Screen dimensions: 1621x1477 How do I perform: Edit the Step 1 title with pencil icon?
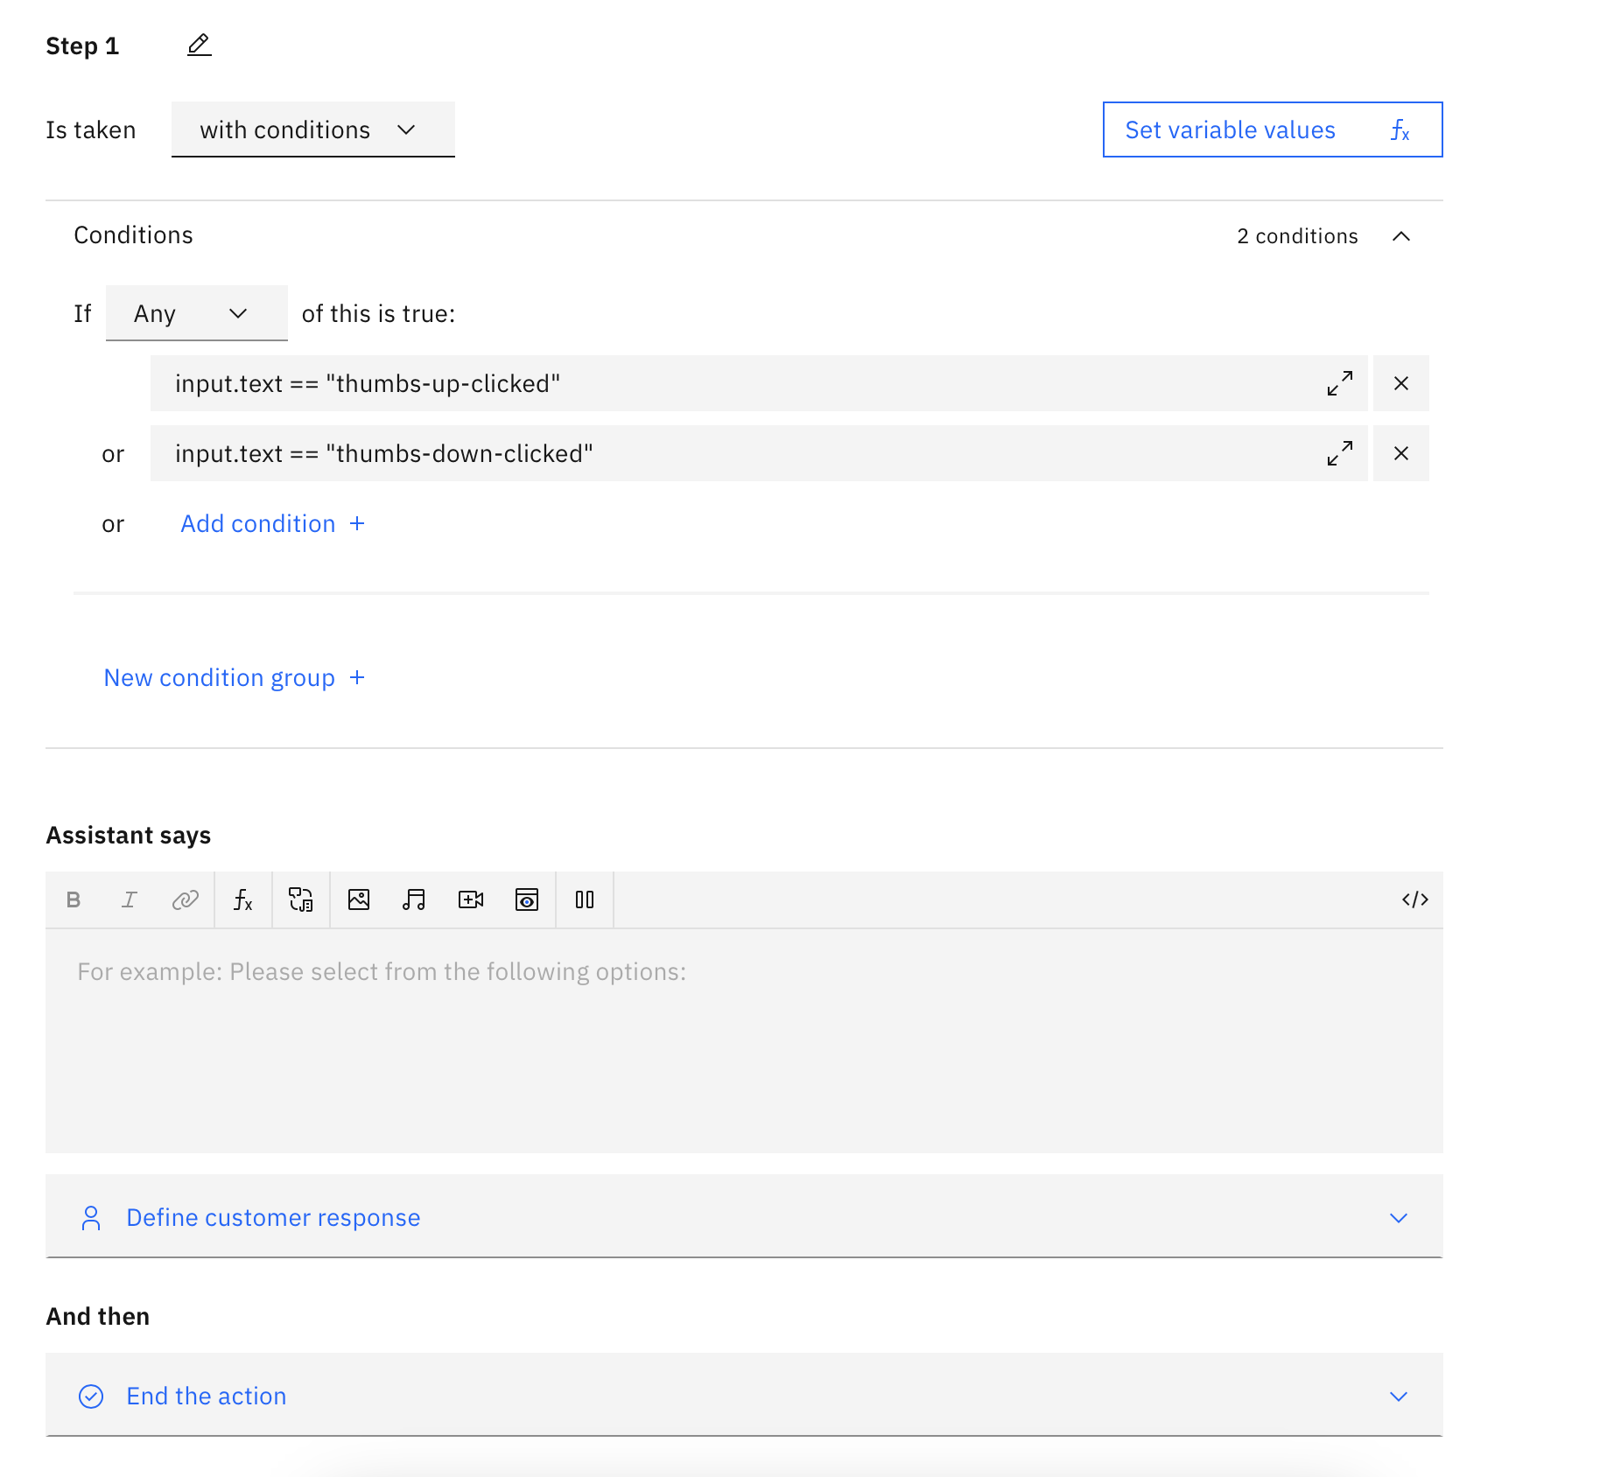point(199,44)
